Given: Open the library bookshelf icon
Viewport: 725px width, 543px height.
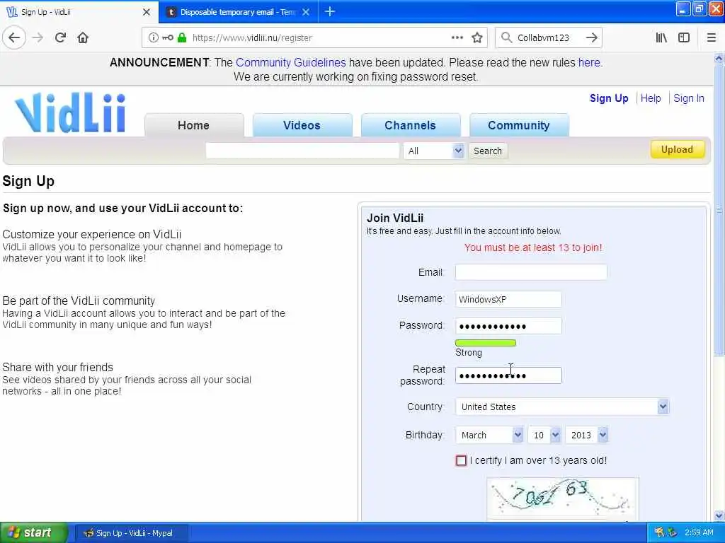Looking at the screenshot, I should [x=661, y=38].
